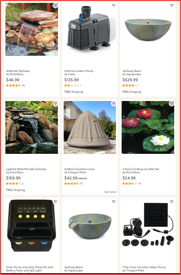Open Optimax Indoor Pump product link
Screen dimensions: 181x275
pos(79,71)
